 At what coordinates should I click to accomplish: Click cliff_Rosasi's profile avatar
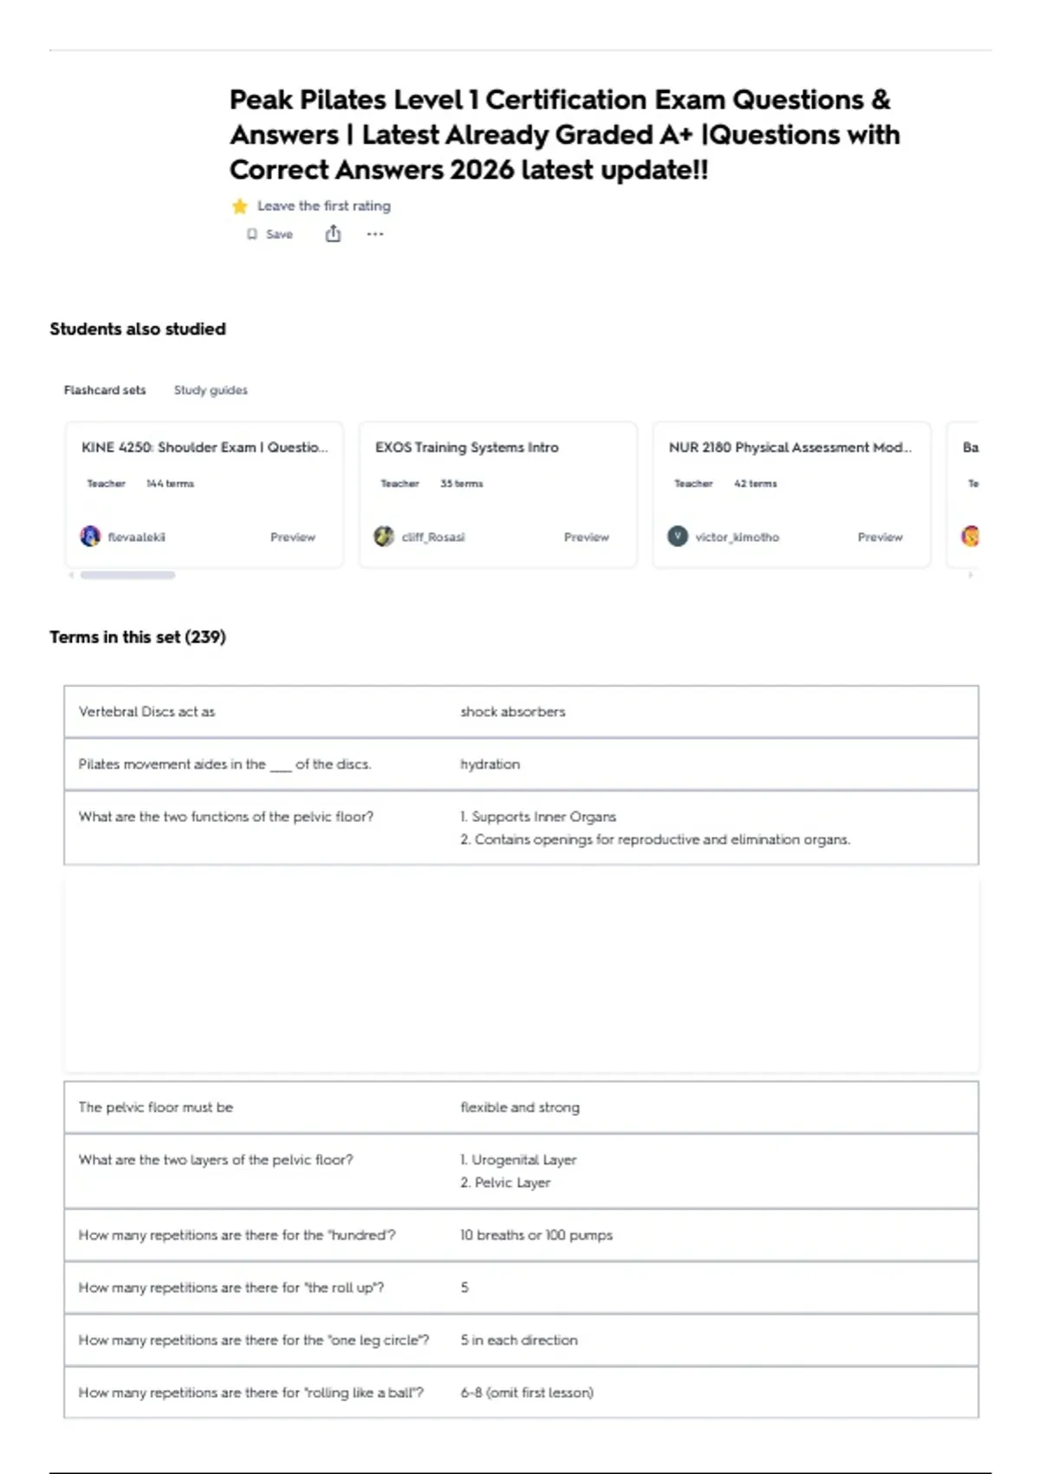pyautogui.click(x=384, y=537)
